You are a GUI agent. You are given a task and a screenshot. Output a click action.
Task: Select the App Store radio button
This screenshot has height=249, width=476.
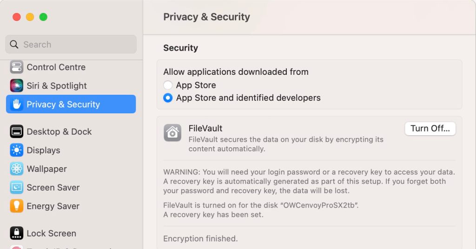(168, 85)
